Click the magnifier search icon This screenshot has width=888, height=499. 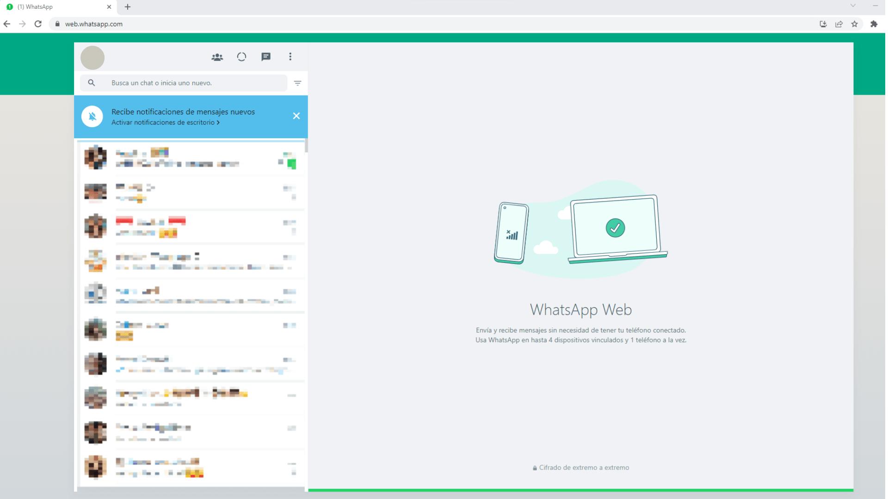[x=92, y=83]
